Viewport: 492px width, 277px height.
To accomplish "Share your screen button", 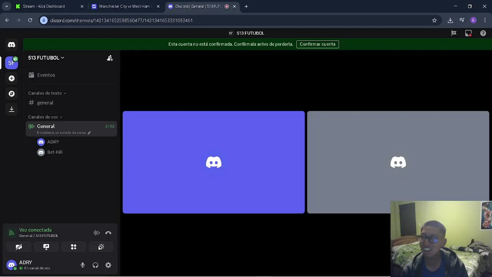I will 46,247.
